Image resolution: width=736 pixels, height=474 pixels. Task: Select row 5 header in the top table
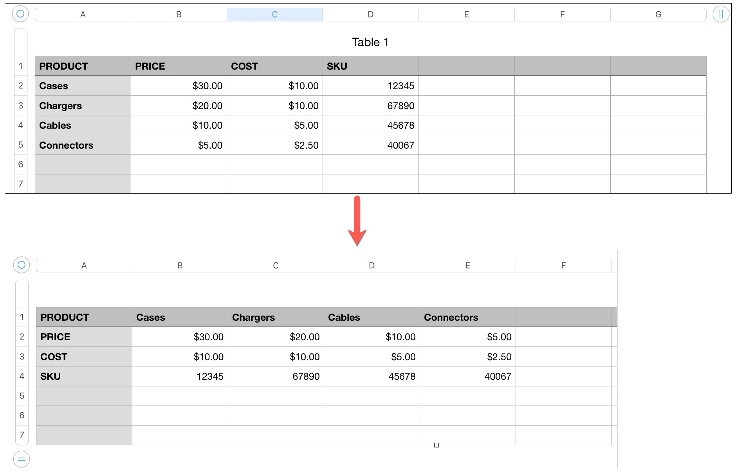[21, 145]
